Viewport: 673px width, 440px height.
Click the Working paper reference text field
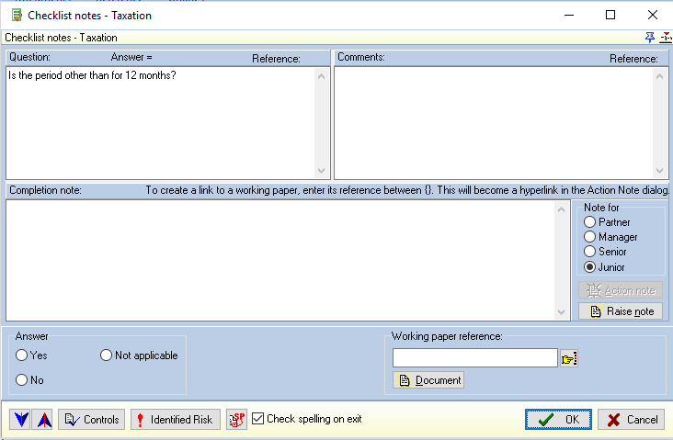[x=474, y=357]
